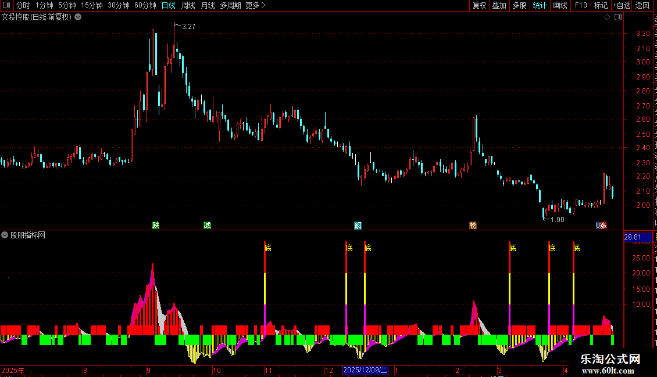657x377 pixels.
Task: Click the red 涨 event marker
Action: (x=604, y=225)
